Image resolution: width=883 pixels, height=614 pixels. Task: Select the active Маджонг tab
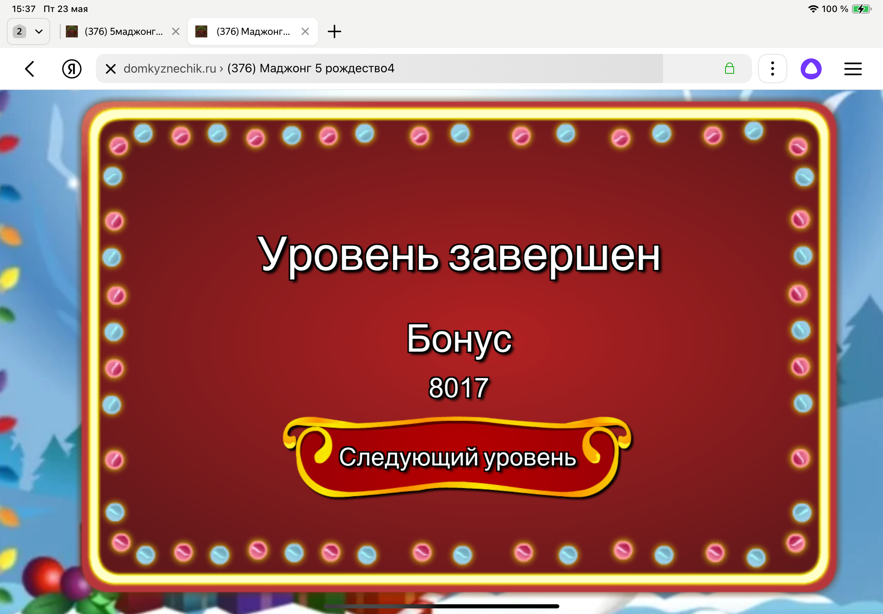[253, 31]
